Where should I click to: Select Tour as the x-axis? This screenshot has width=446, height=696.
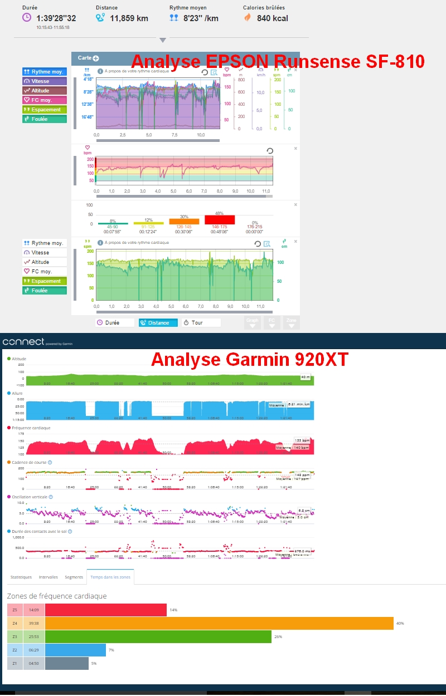201,322
